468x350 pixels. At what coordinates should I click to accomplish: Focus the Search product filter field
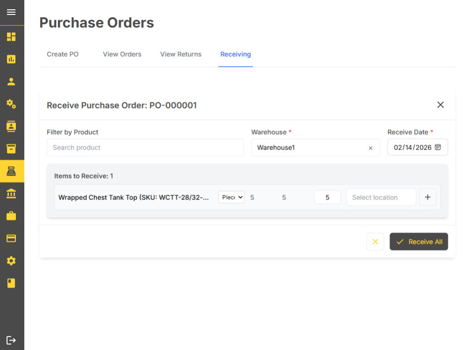click(145, 148)
